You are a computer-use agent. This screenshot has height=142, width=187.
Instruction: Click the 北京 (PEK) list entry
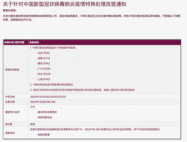(x=44, y=53)
